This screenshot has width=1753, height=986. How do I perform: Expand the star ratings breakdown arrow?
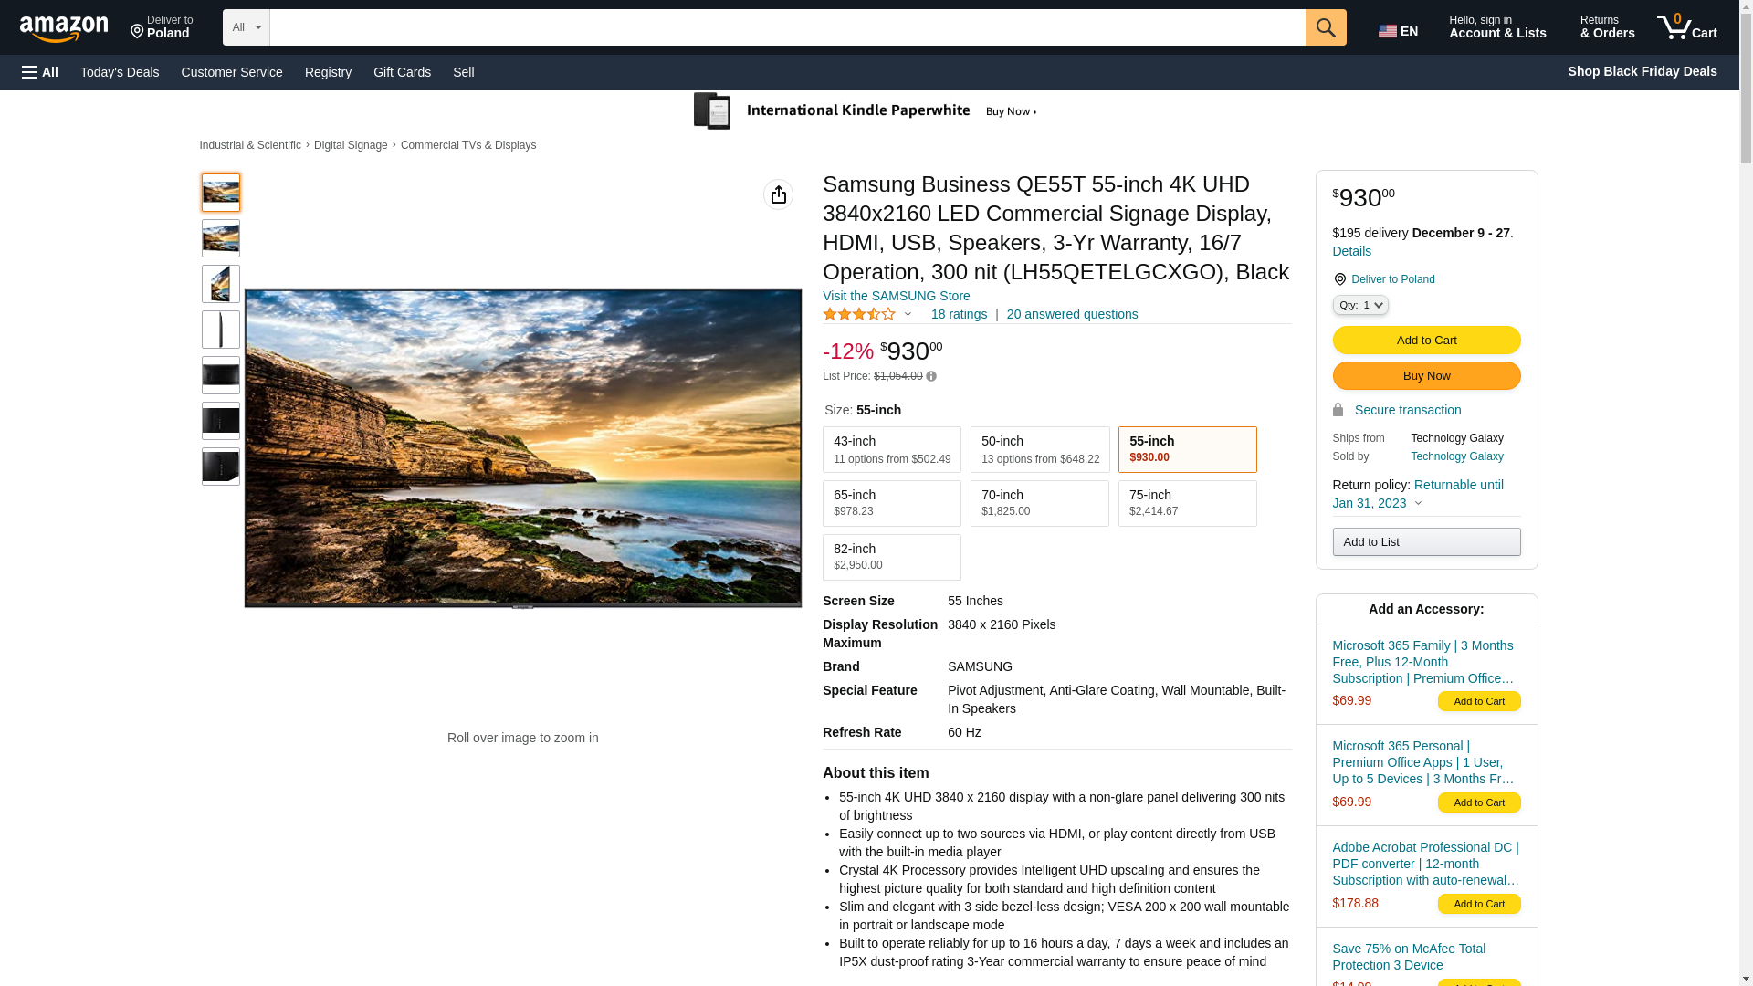coord(908,314)
